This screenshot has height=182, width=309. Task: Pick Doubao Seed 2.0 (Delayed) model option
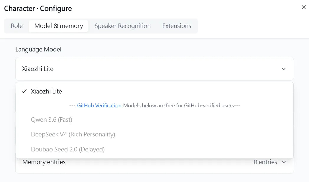[154, 149]
